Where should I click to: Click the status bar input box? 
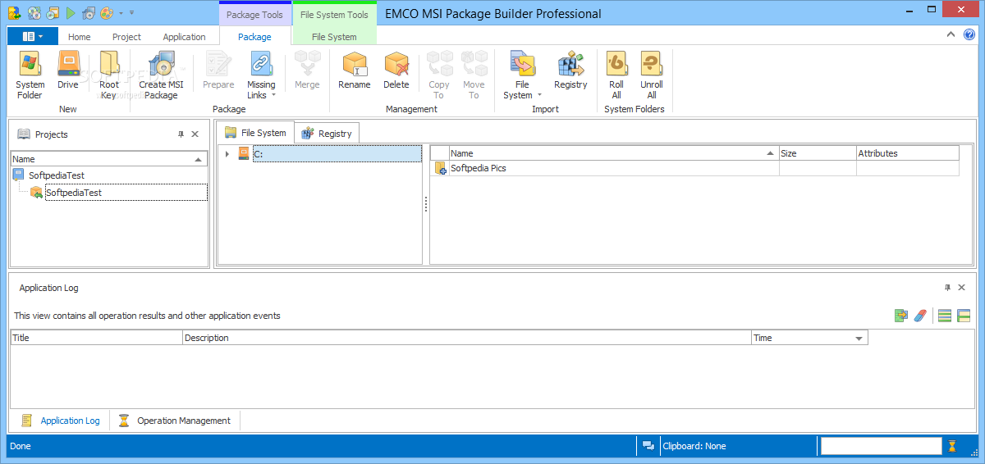pos(881,446)
